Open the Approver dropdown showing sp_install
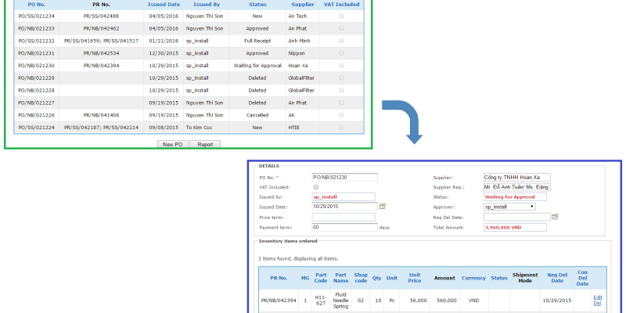 509,207
